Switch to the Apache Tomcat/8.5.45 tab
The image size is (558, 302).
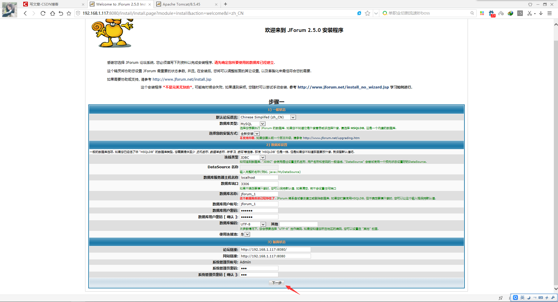point(187,4)
